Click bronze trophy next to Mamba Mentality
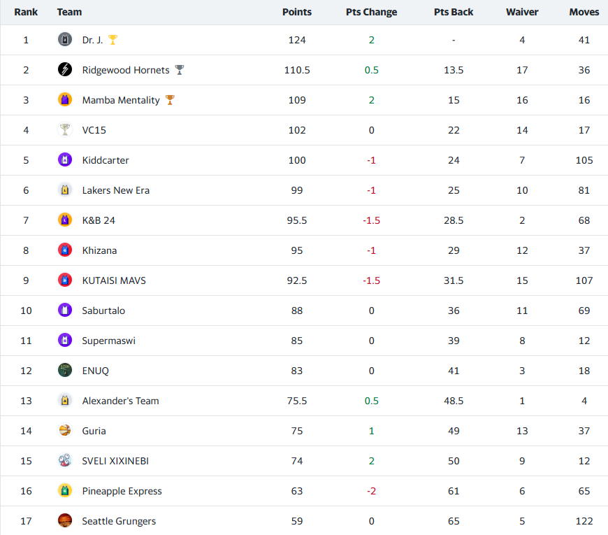Image resolution: width=608 pixels, height=535 pixels. point(170,100)
